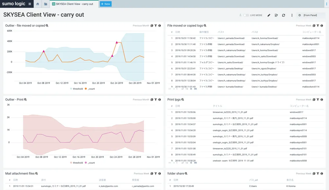Click the sumo logic logo

pyautogui.click(x=13, y=4)
